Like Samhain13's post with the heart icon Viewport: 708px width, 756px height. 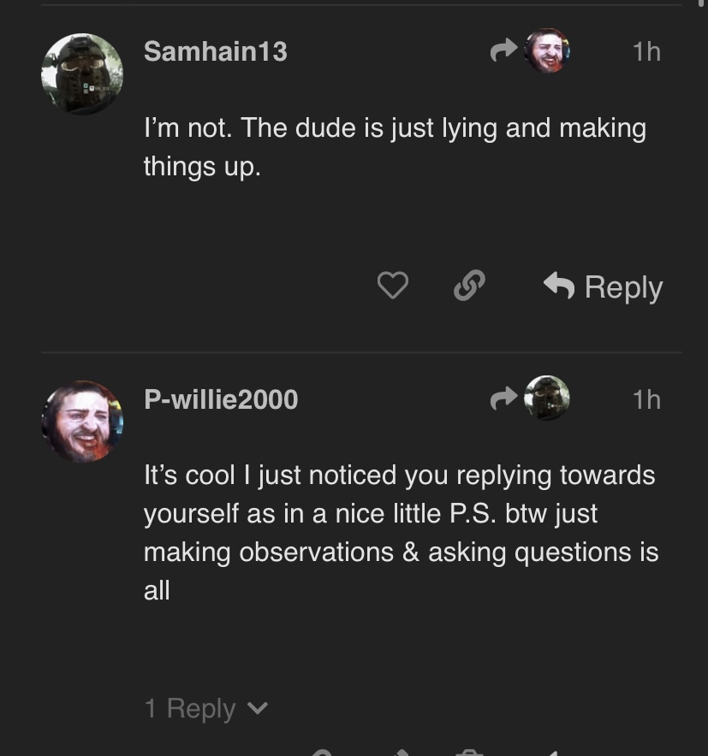[x=393, y=286]
